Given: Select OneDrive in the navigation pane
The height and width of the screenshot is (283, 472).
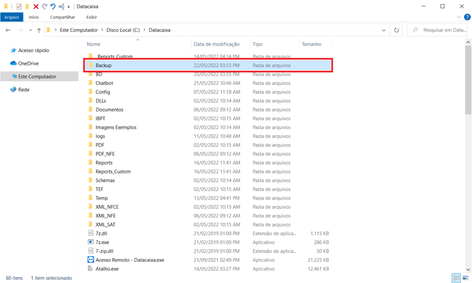Looking at the screenshot, I should click(x=28, y=63).
